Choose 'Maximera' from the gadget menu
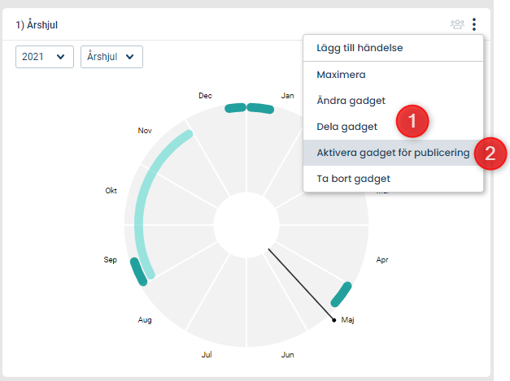Screen dimensions: 510x381 click(x=393, y=75)
